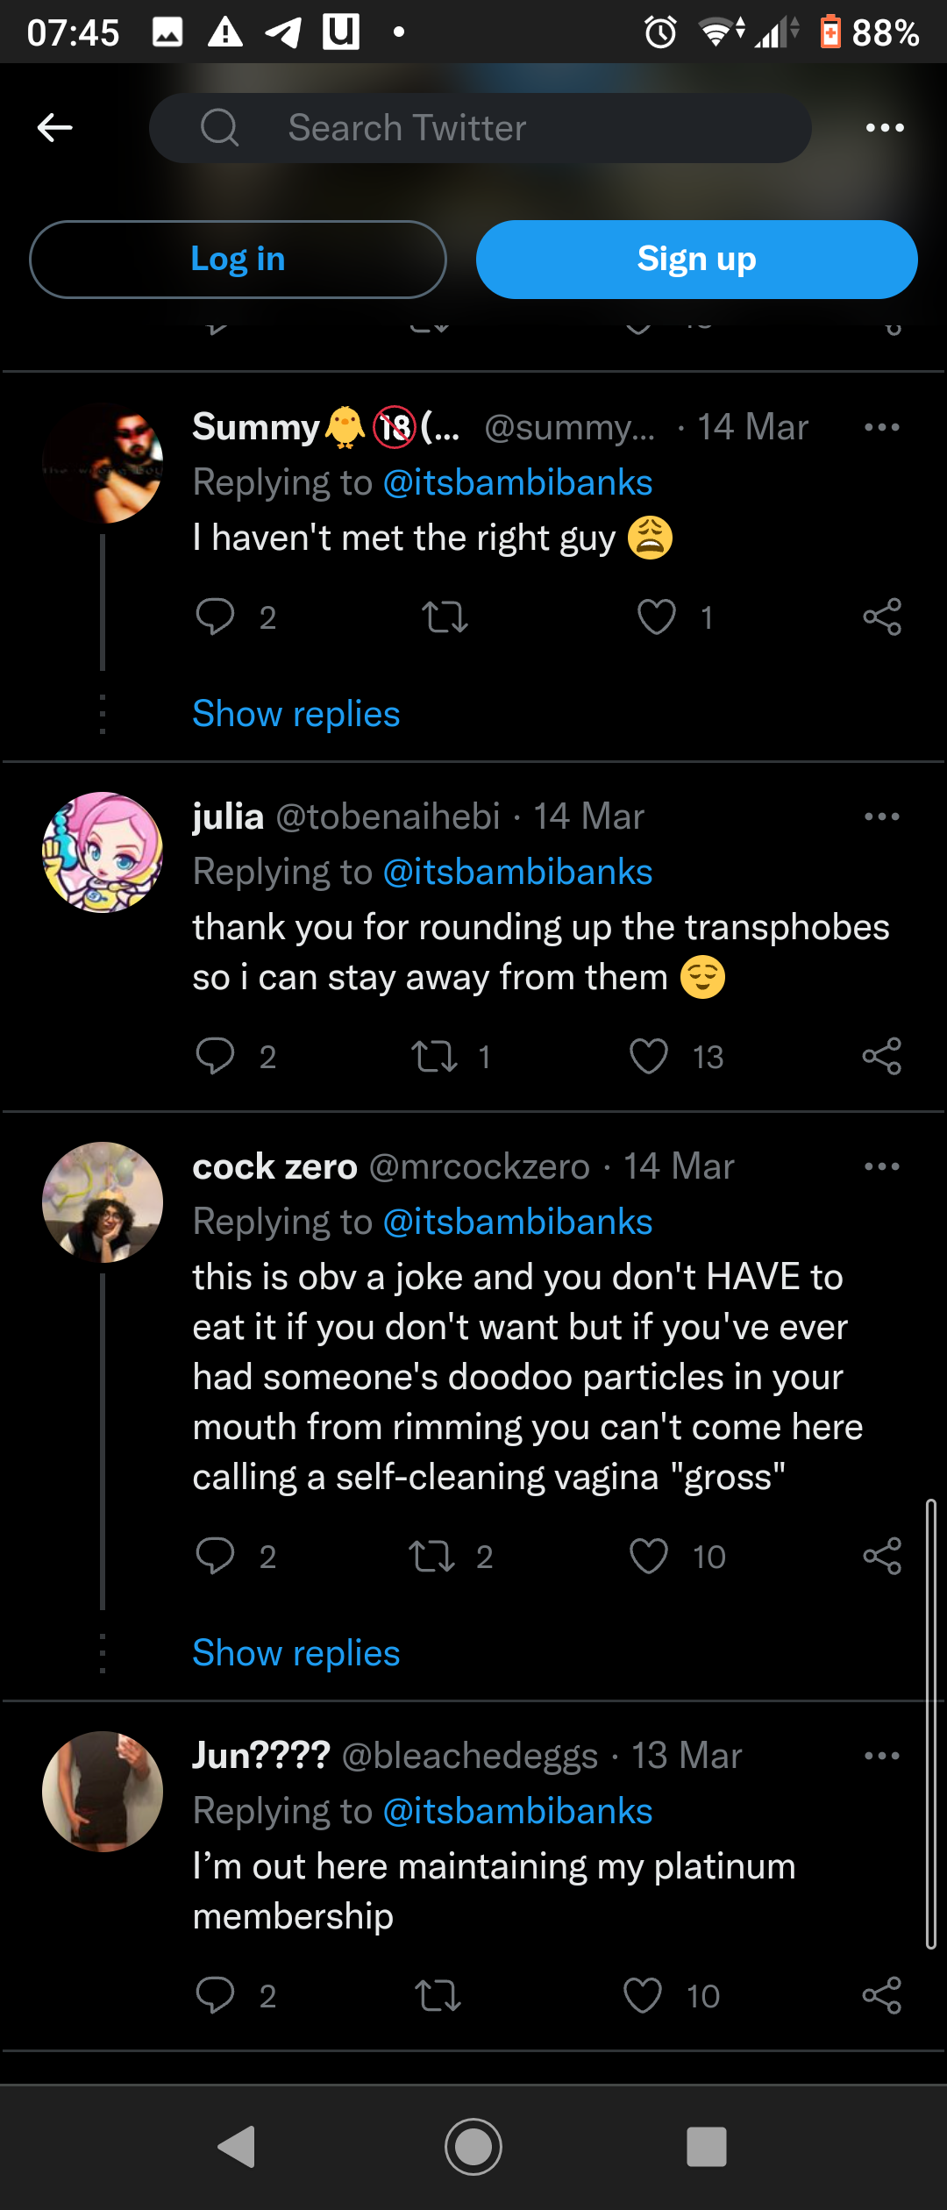Open @itsbambibanks link in julia's reply
Viewport: 947px width, 2210px height.
518,872
